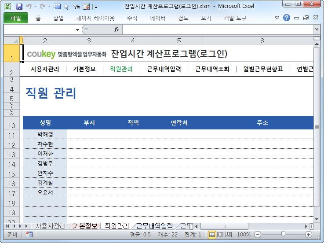Open the 페이지 레이아웃 ribbon tab
The width and height of the screenshot is (324, 243).
[95, 18]
